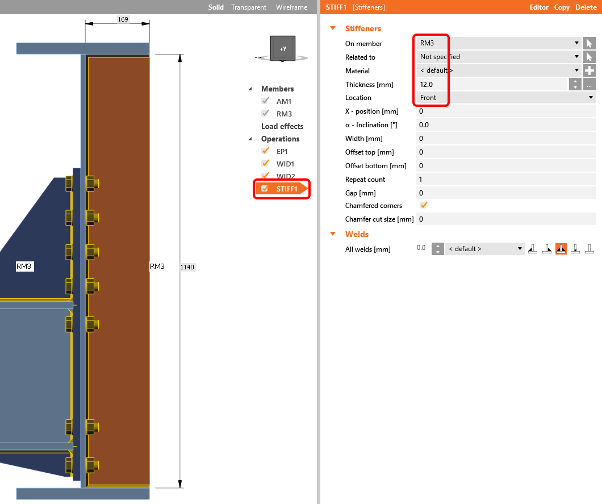This screenshot has width=602, height=504.
Task: Click the pick cursor icon for Related to
Action: 589,57
